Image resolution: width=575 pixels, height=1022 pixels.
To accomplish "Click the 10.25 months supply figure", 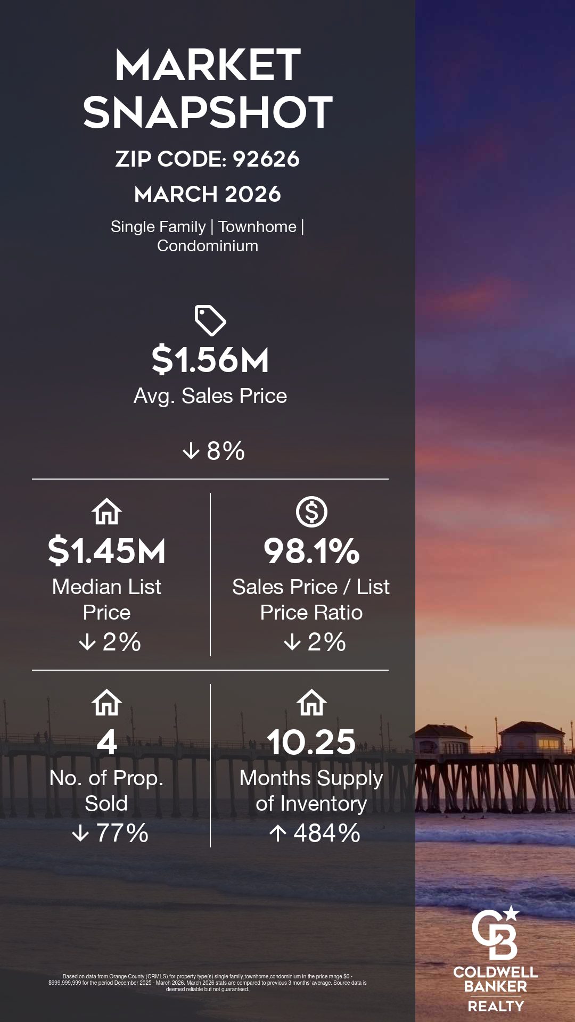I will [x=311, y=742].
